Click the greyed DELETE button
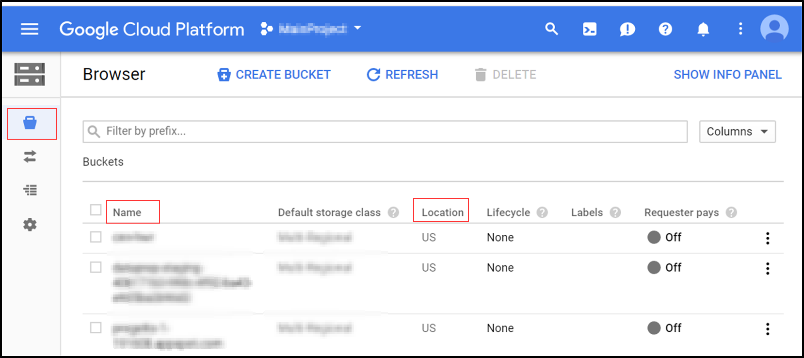 (506, 75)
